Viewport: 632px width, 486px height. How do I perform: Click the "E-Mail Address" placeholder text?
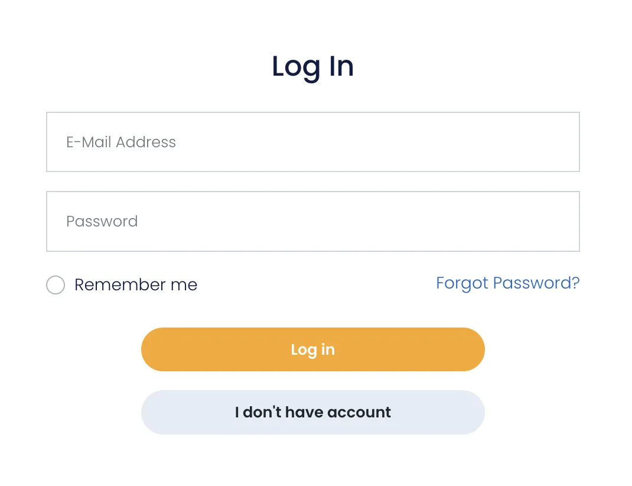pyautogui.click(x=121, y=142)
